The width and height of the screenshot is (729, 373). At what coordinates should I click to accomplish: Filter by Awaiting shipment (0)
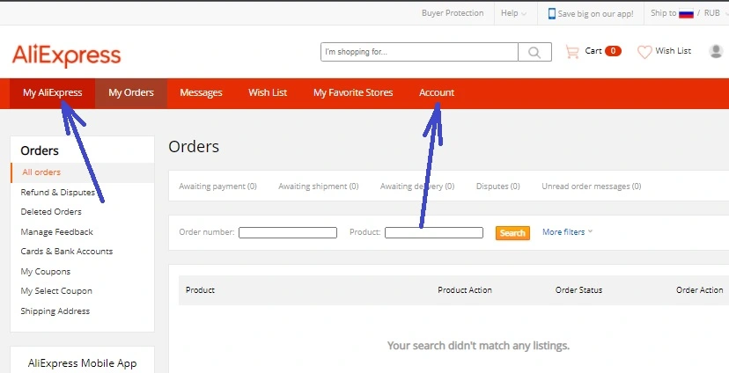319,186
